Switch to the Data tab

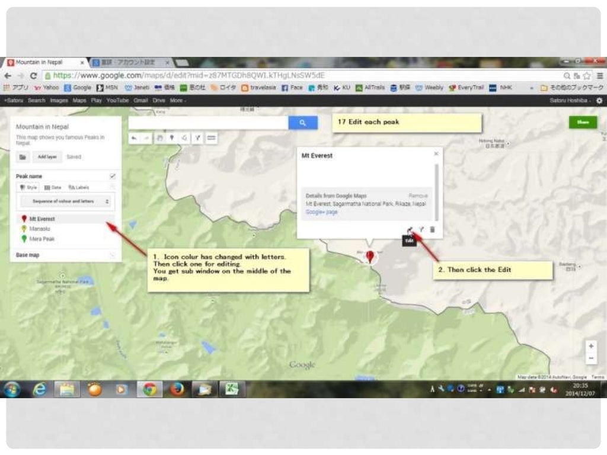pyautogui.click(x=53, y=187)
